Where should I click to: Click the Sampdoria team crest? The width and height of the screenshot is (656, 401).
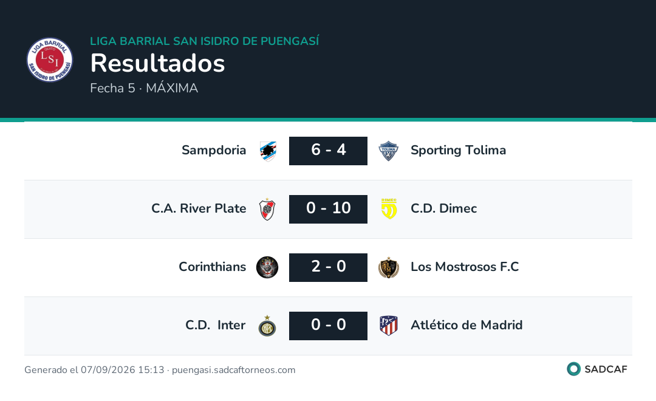[268, 151]
